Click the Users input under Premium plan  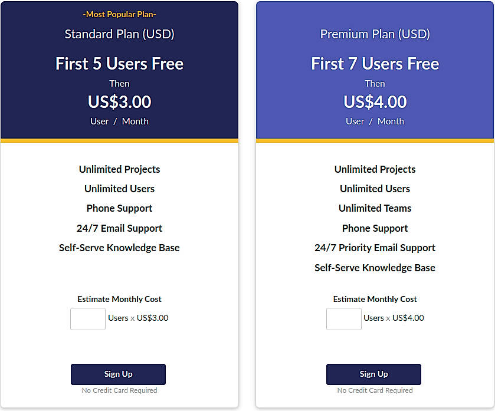343,318
